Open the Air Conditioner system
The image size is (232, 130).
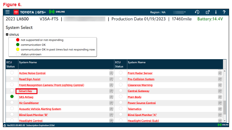pos(29,103)
